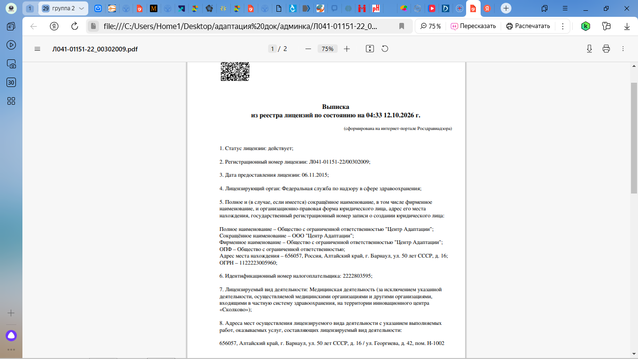Add item to sidebar with plus

(11, 313)
